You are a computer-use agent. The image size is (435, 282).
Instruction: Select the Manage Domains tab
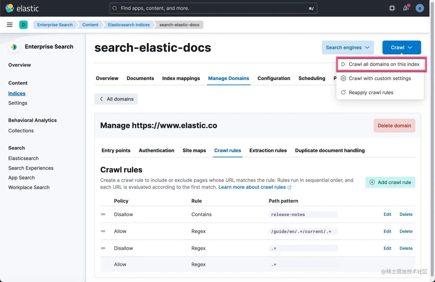pos(229,78)
